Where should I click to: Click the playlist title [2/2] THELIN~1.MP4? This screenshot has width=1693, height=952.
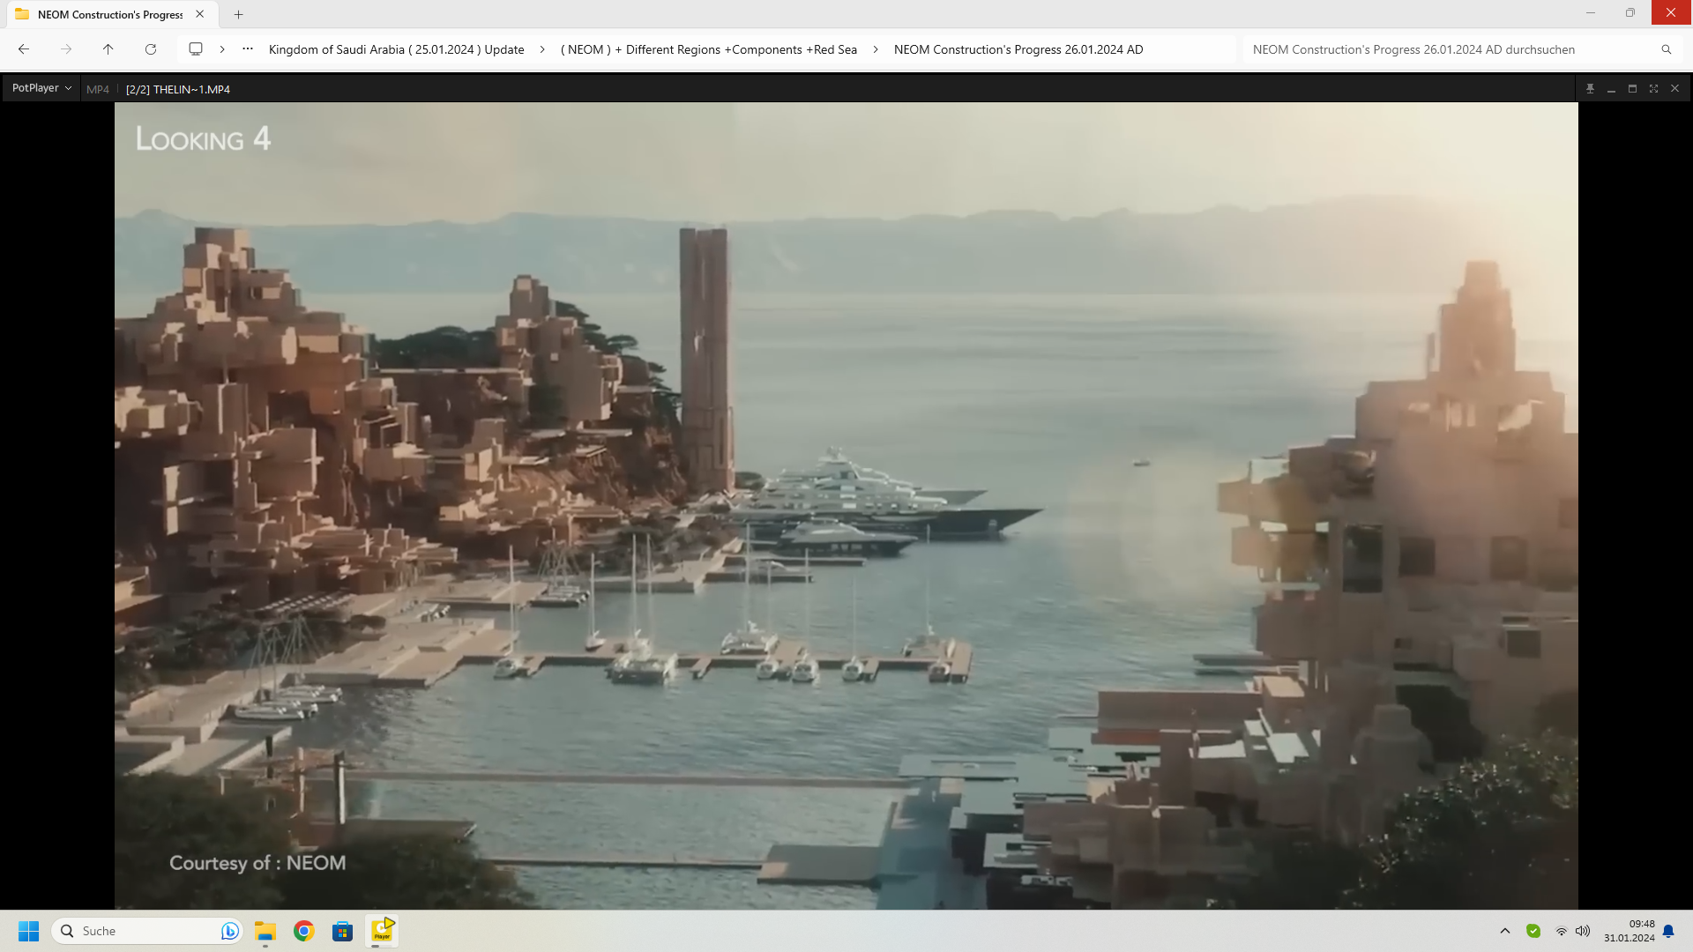pos(178,89)
